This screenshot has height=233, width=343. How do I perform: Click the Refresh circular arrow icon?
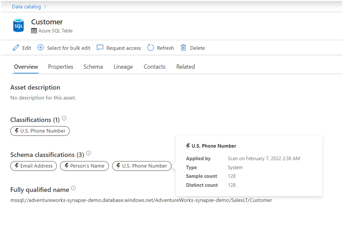(151, 48)
